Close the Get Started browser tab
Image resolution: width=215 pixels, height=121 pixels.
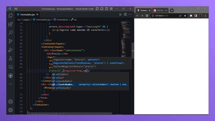tap(166, 10)
